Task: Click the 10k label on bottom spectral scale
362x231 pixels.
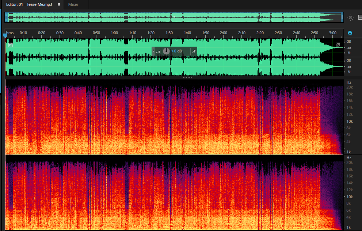Action: (350, 197)
